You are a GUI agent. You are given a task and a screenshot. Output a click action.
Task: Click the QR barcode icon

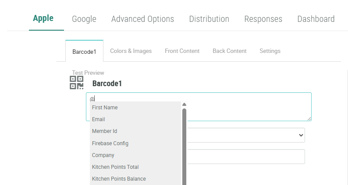pyautogui.click(x=77, y=82)
